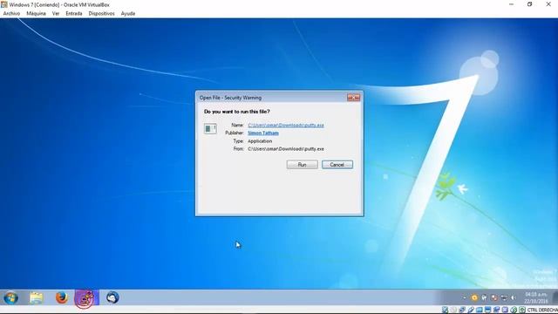Click VirtualBox mouse integration indicator
558x314 pixels.
(514, 310)
